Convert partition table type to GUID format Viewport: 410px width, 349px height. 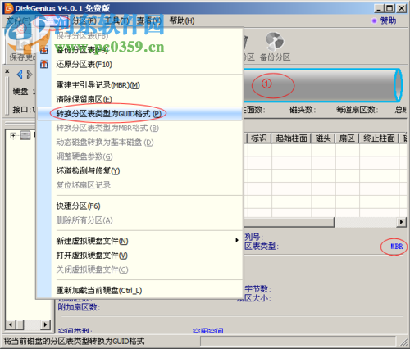(139, 114)
